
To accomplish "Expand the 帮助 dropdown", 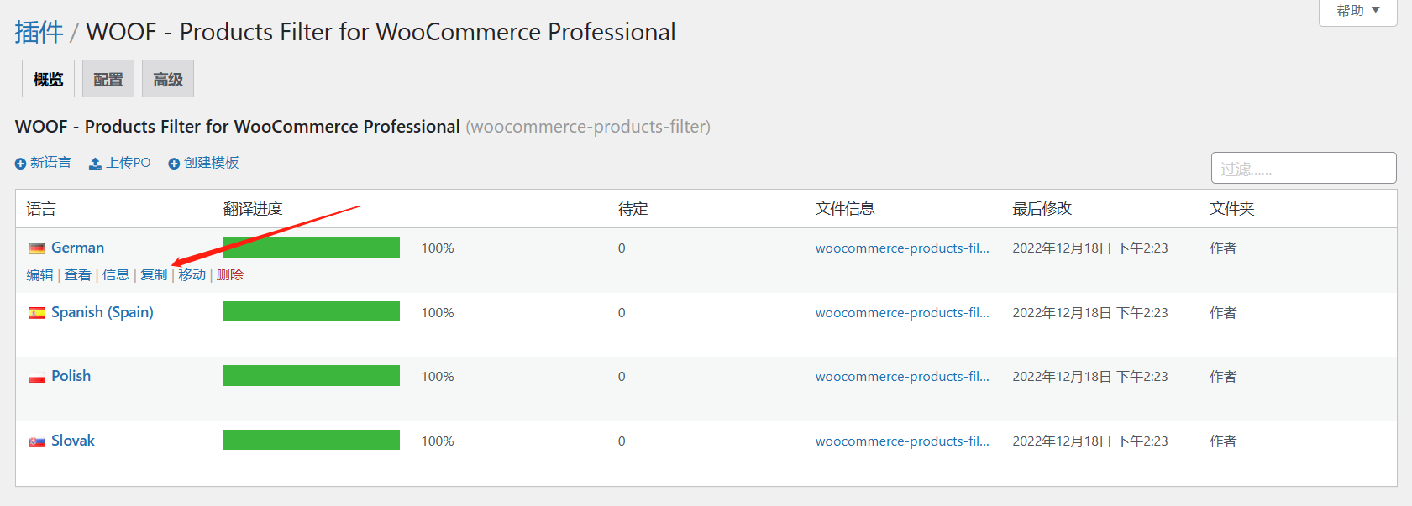I will [1357, 11].
